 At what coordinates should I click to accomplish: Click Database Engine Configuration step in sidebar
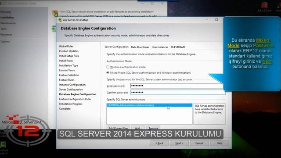[78, 94]
